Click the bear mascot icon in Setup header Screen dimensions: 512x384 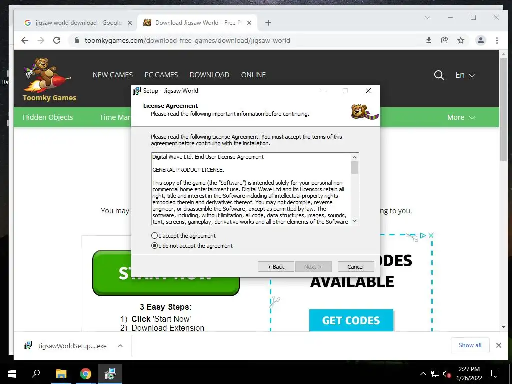point(364,112)
